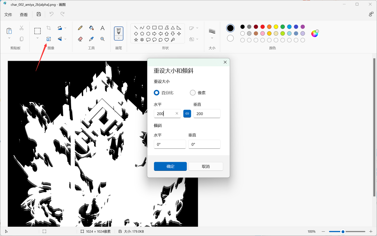Open the Rotate dropdown arrow
This screenshot has height=236, width=377.
[x=65, y=28]
